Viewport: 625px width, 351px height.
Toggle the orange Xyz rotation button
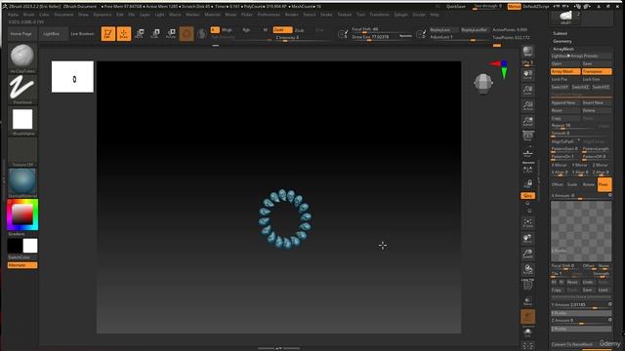pos(527,195)
